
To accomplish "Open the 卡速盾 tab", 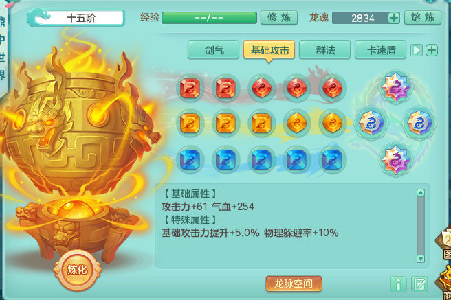I will pyautogui.click(x=381, y=50).
